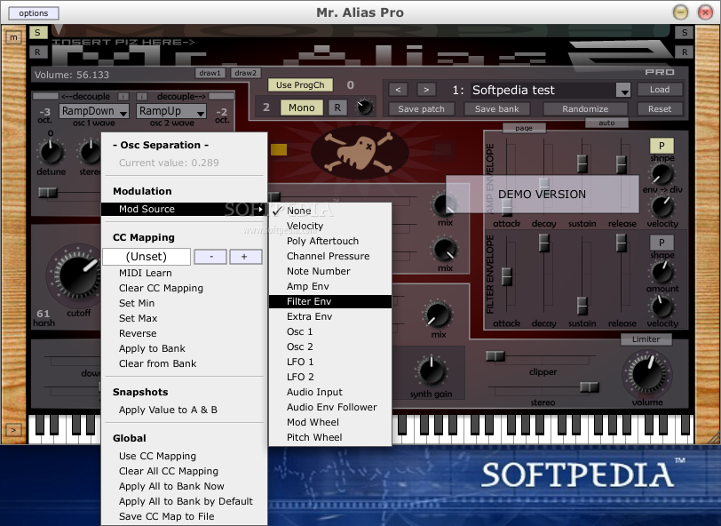Click the S button at top left
The width and height of the screenshot is (721, 526).
point(37,32)
